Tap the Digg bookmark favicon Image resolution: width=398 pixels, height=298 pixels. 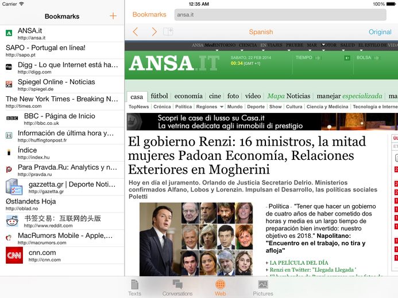click(9, 67)
